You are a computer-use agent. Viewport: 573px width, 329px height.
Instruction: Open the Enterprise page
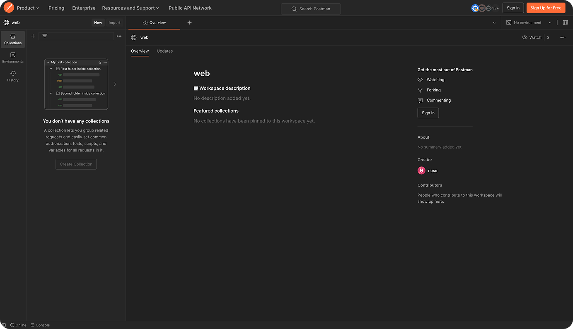(84, 8)
